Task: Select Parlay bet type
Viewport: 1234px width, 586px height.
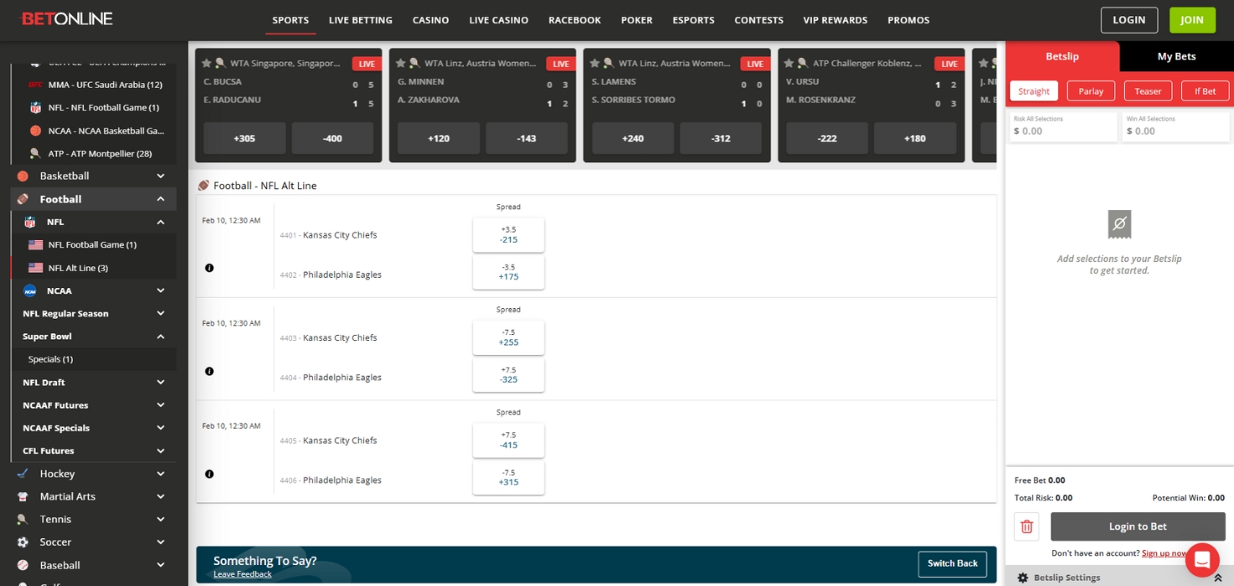Action: pos(1091,90)
